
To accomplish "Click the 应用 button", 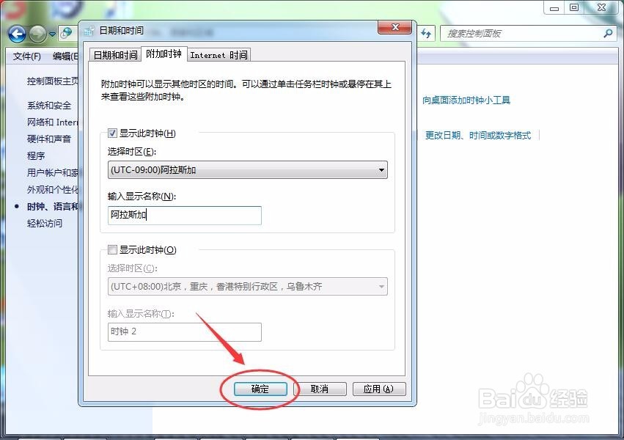I will (x=379, y=389).
